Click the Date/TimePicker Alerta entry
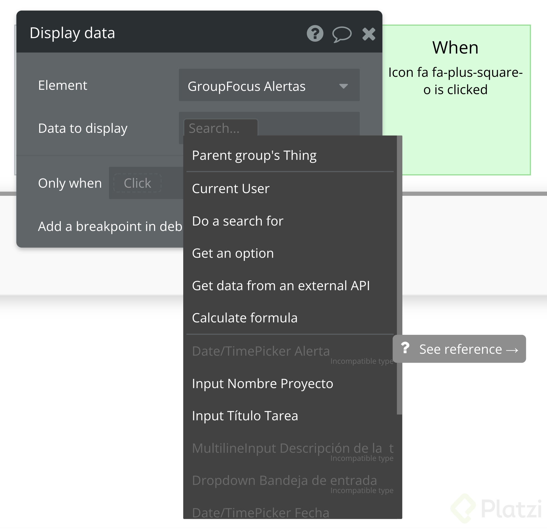Image resolution: width=547 pixels, height=529 pixels. 261,351
